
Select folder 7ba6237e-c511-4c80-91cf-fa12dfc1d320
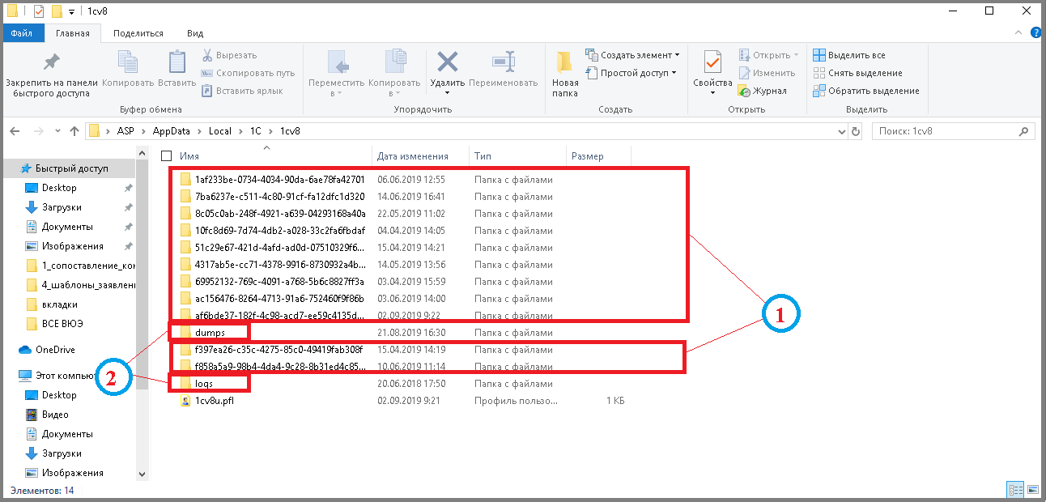tap(279, 197)
